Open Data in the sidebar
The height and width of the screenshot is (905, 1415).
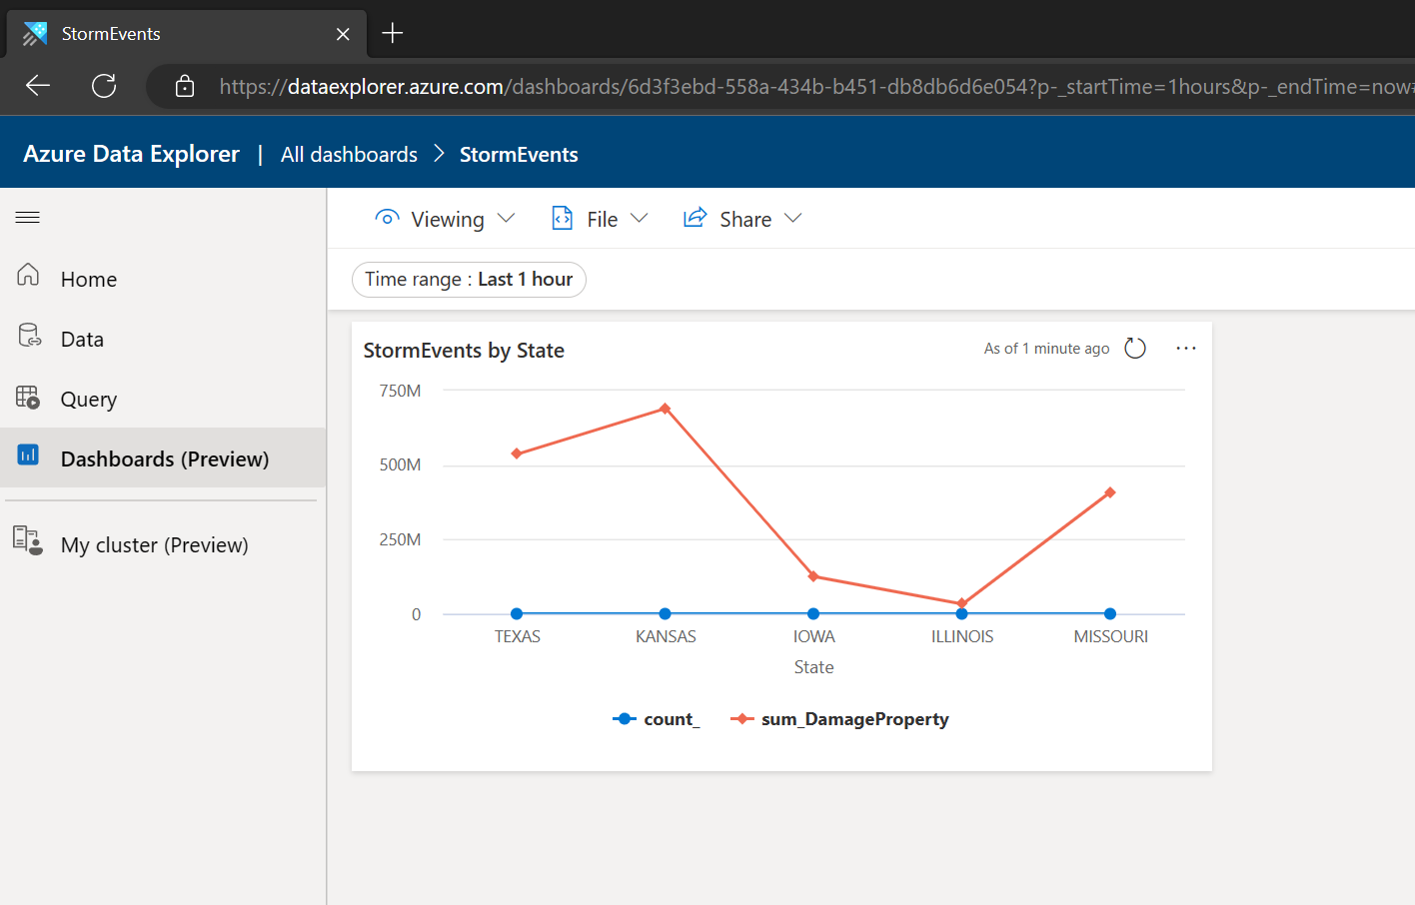click(163, 339)
